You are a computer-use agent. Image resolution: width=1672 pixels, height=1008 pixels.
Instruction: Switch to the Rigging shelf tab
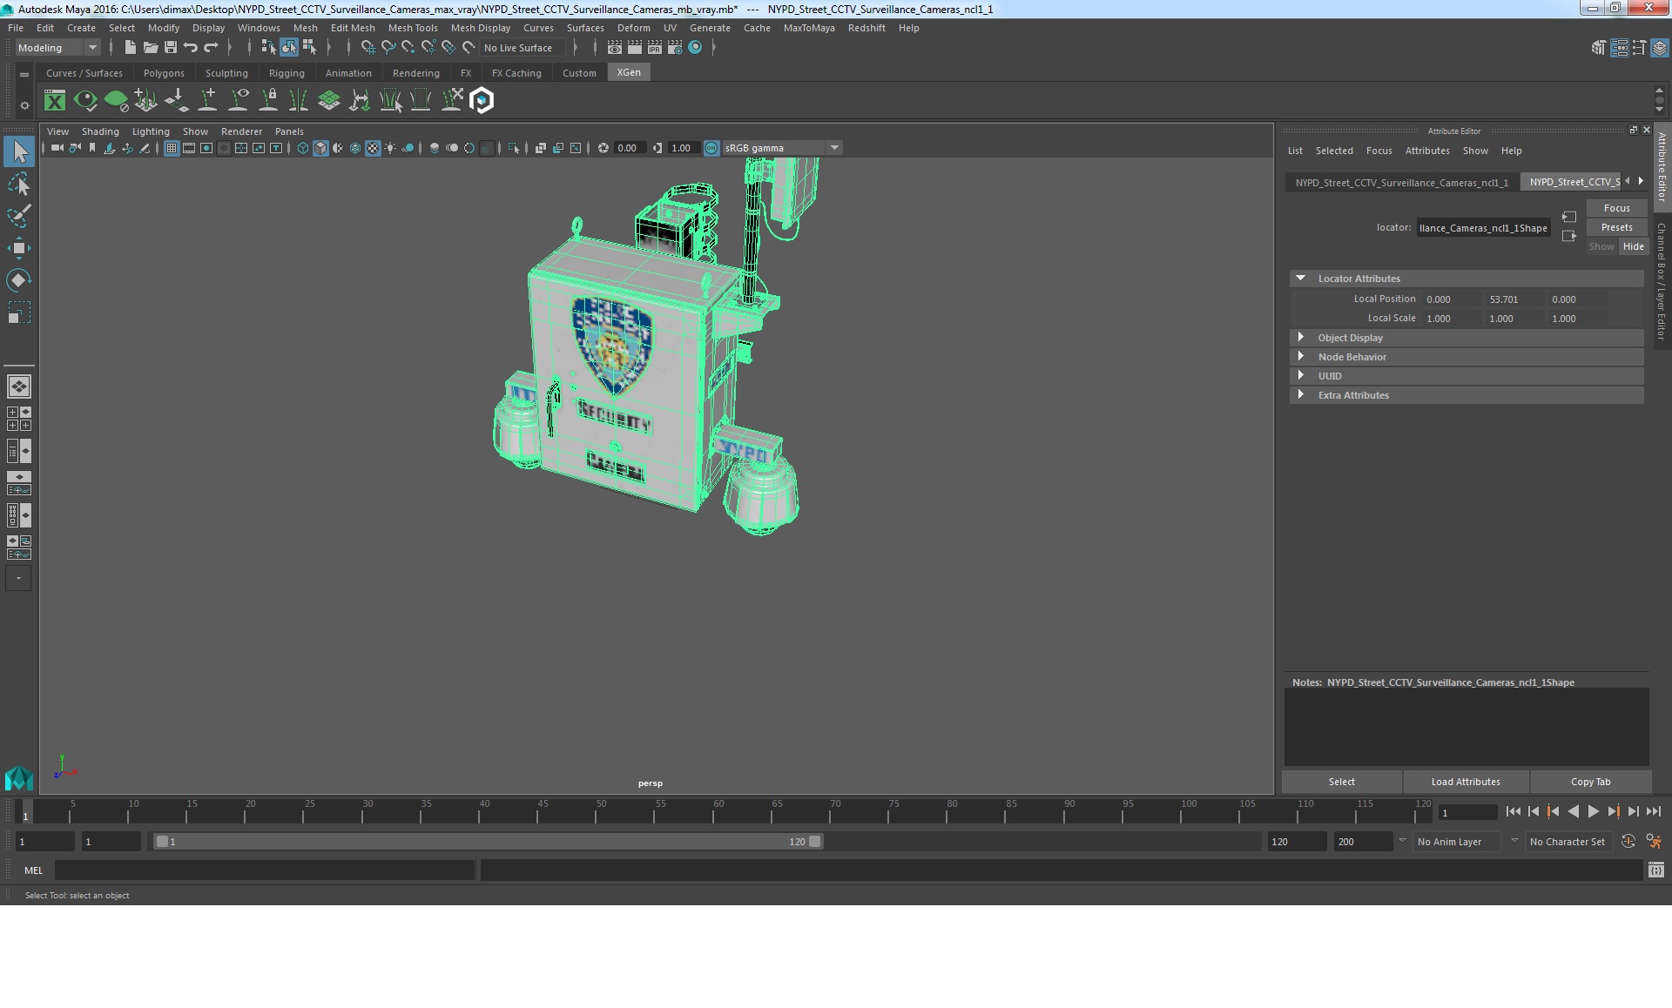287,73
